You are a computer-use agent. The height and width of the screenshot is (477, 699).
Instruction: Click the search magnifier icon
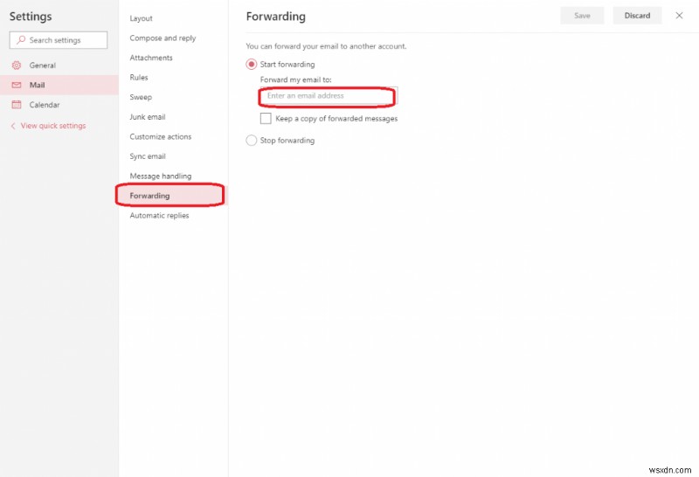click(20, 39)
